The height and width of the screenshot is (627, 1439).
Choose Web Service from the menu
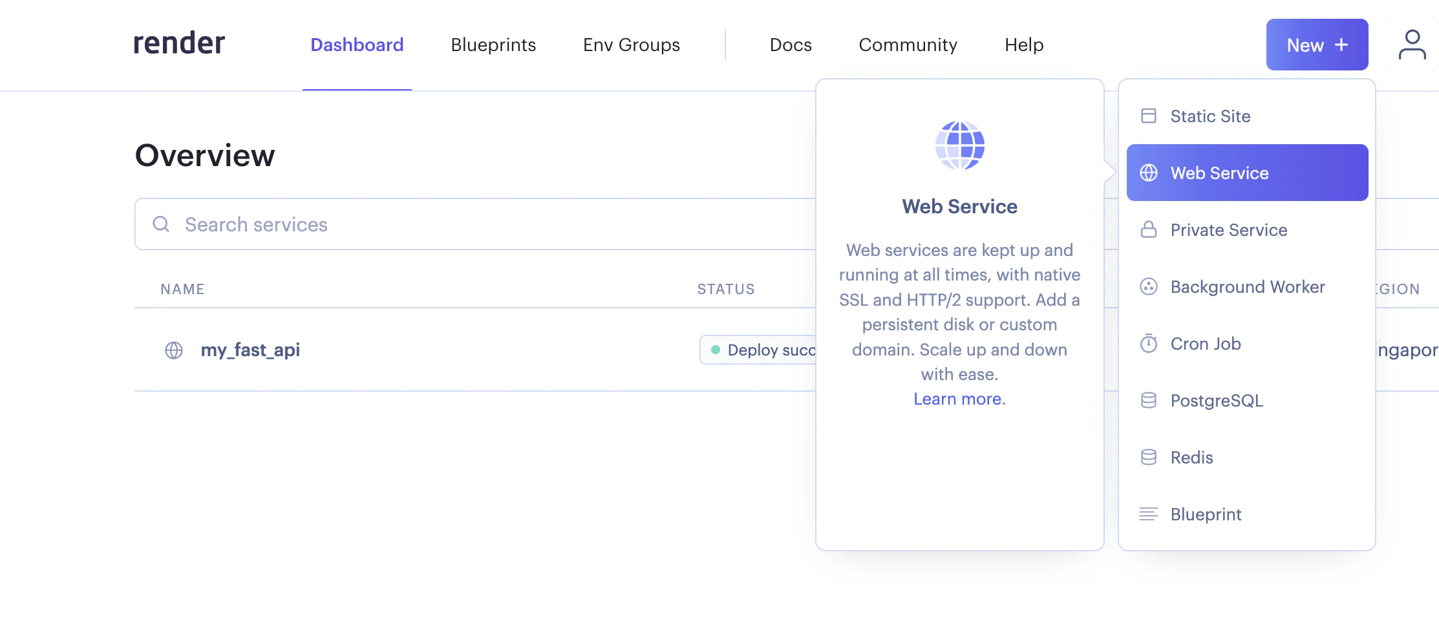[1247, 173]
